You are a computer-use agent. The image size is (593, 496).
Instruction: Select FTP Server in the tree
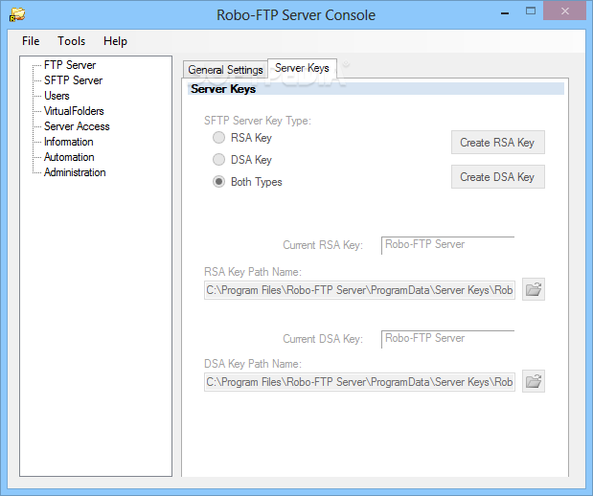(x=70, y=65)
